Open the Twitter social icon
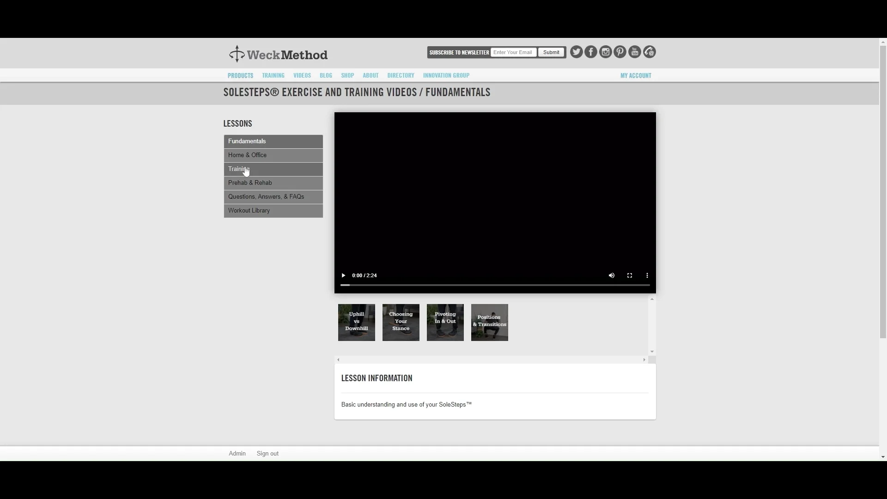This screenshot has height=499, width=887. pos(576,52)
